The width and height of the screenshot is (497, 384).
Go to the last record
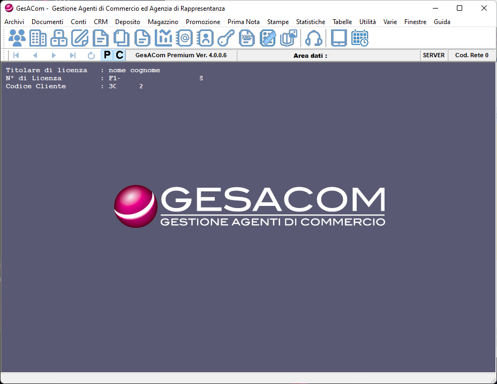(x=73, y=56)
